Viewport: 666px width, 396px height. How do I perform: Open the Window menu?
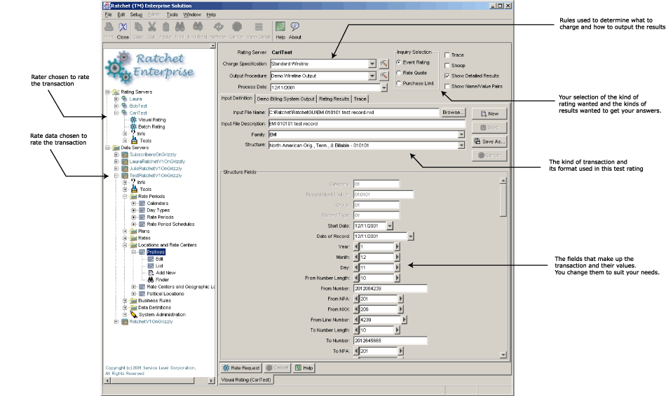coord(192,15)
